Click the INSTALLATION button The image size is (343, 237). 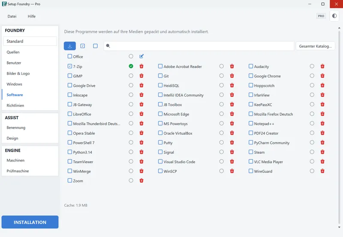[x=30, y=222]
